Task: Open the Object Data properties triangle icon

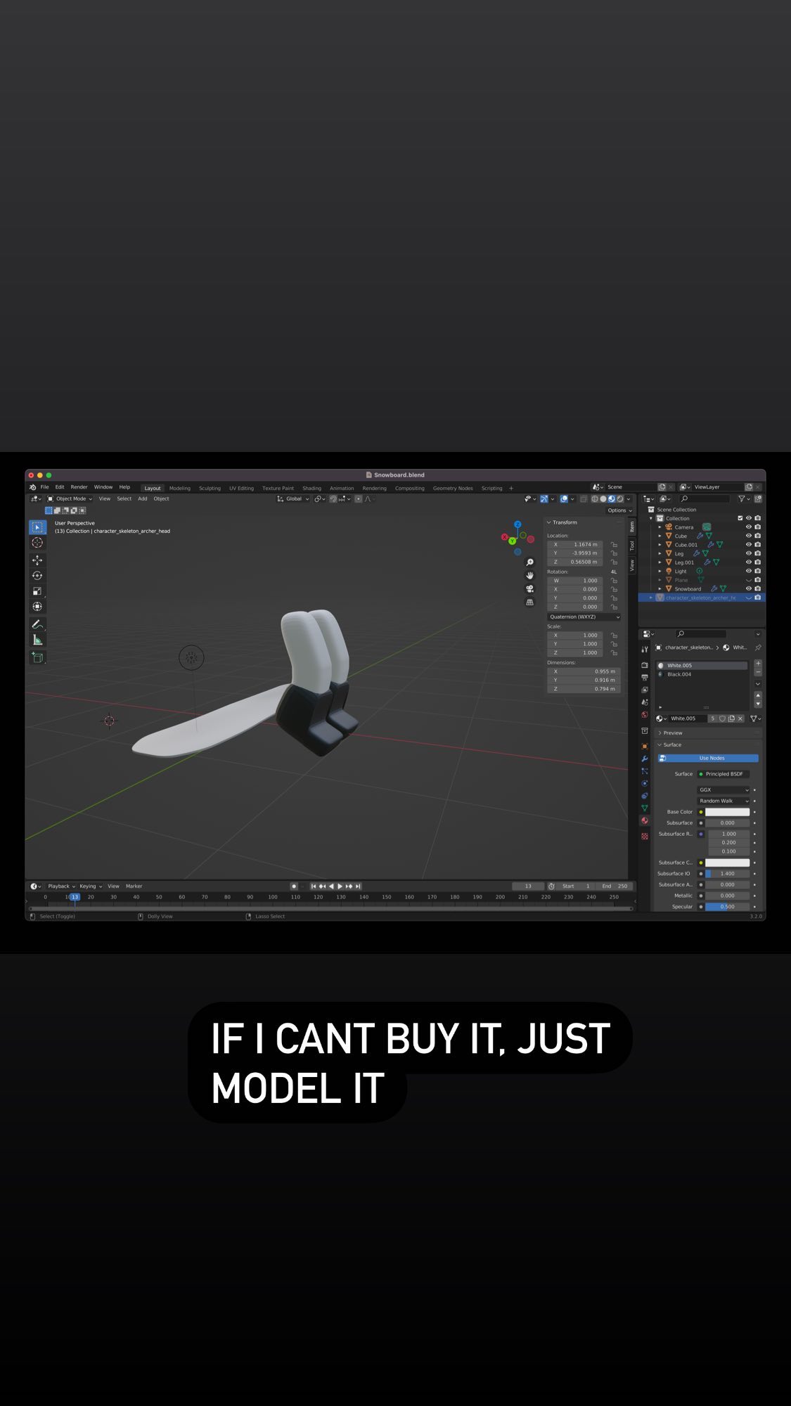Action: 645,808
